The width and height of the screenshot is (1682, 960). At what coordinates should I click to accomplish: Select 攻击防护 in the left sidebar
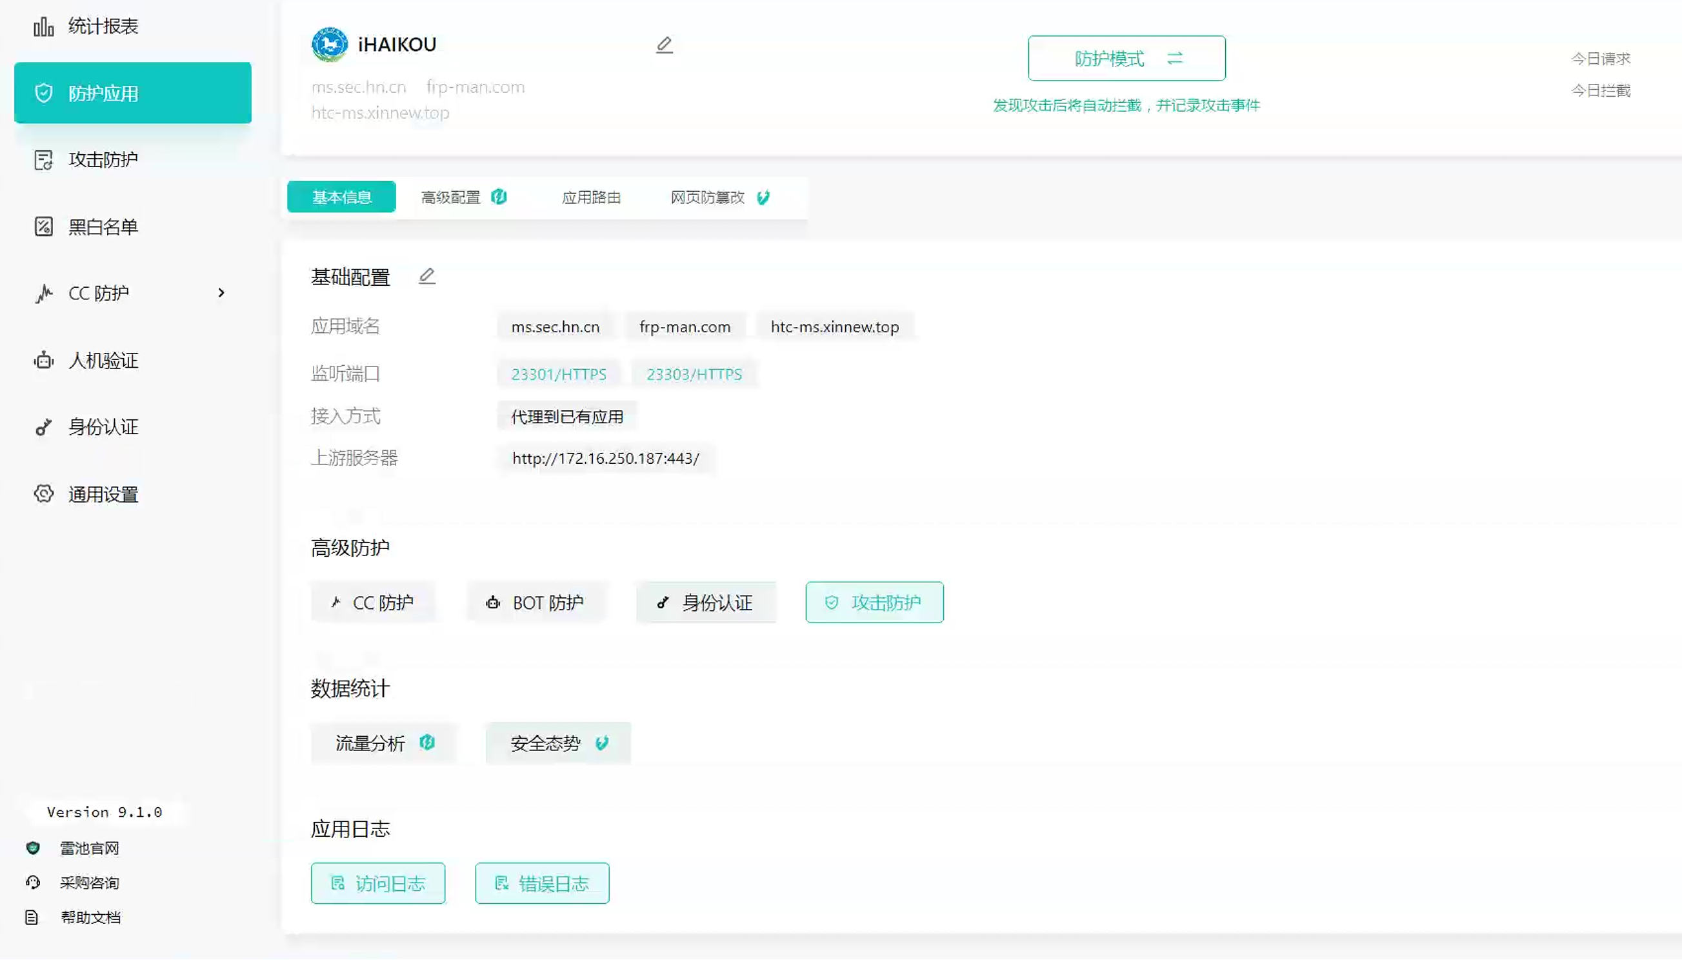[x=103, y=159]
